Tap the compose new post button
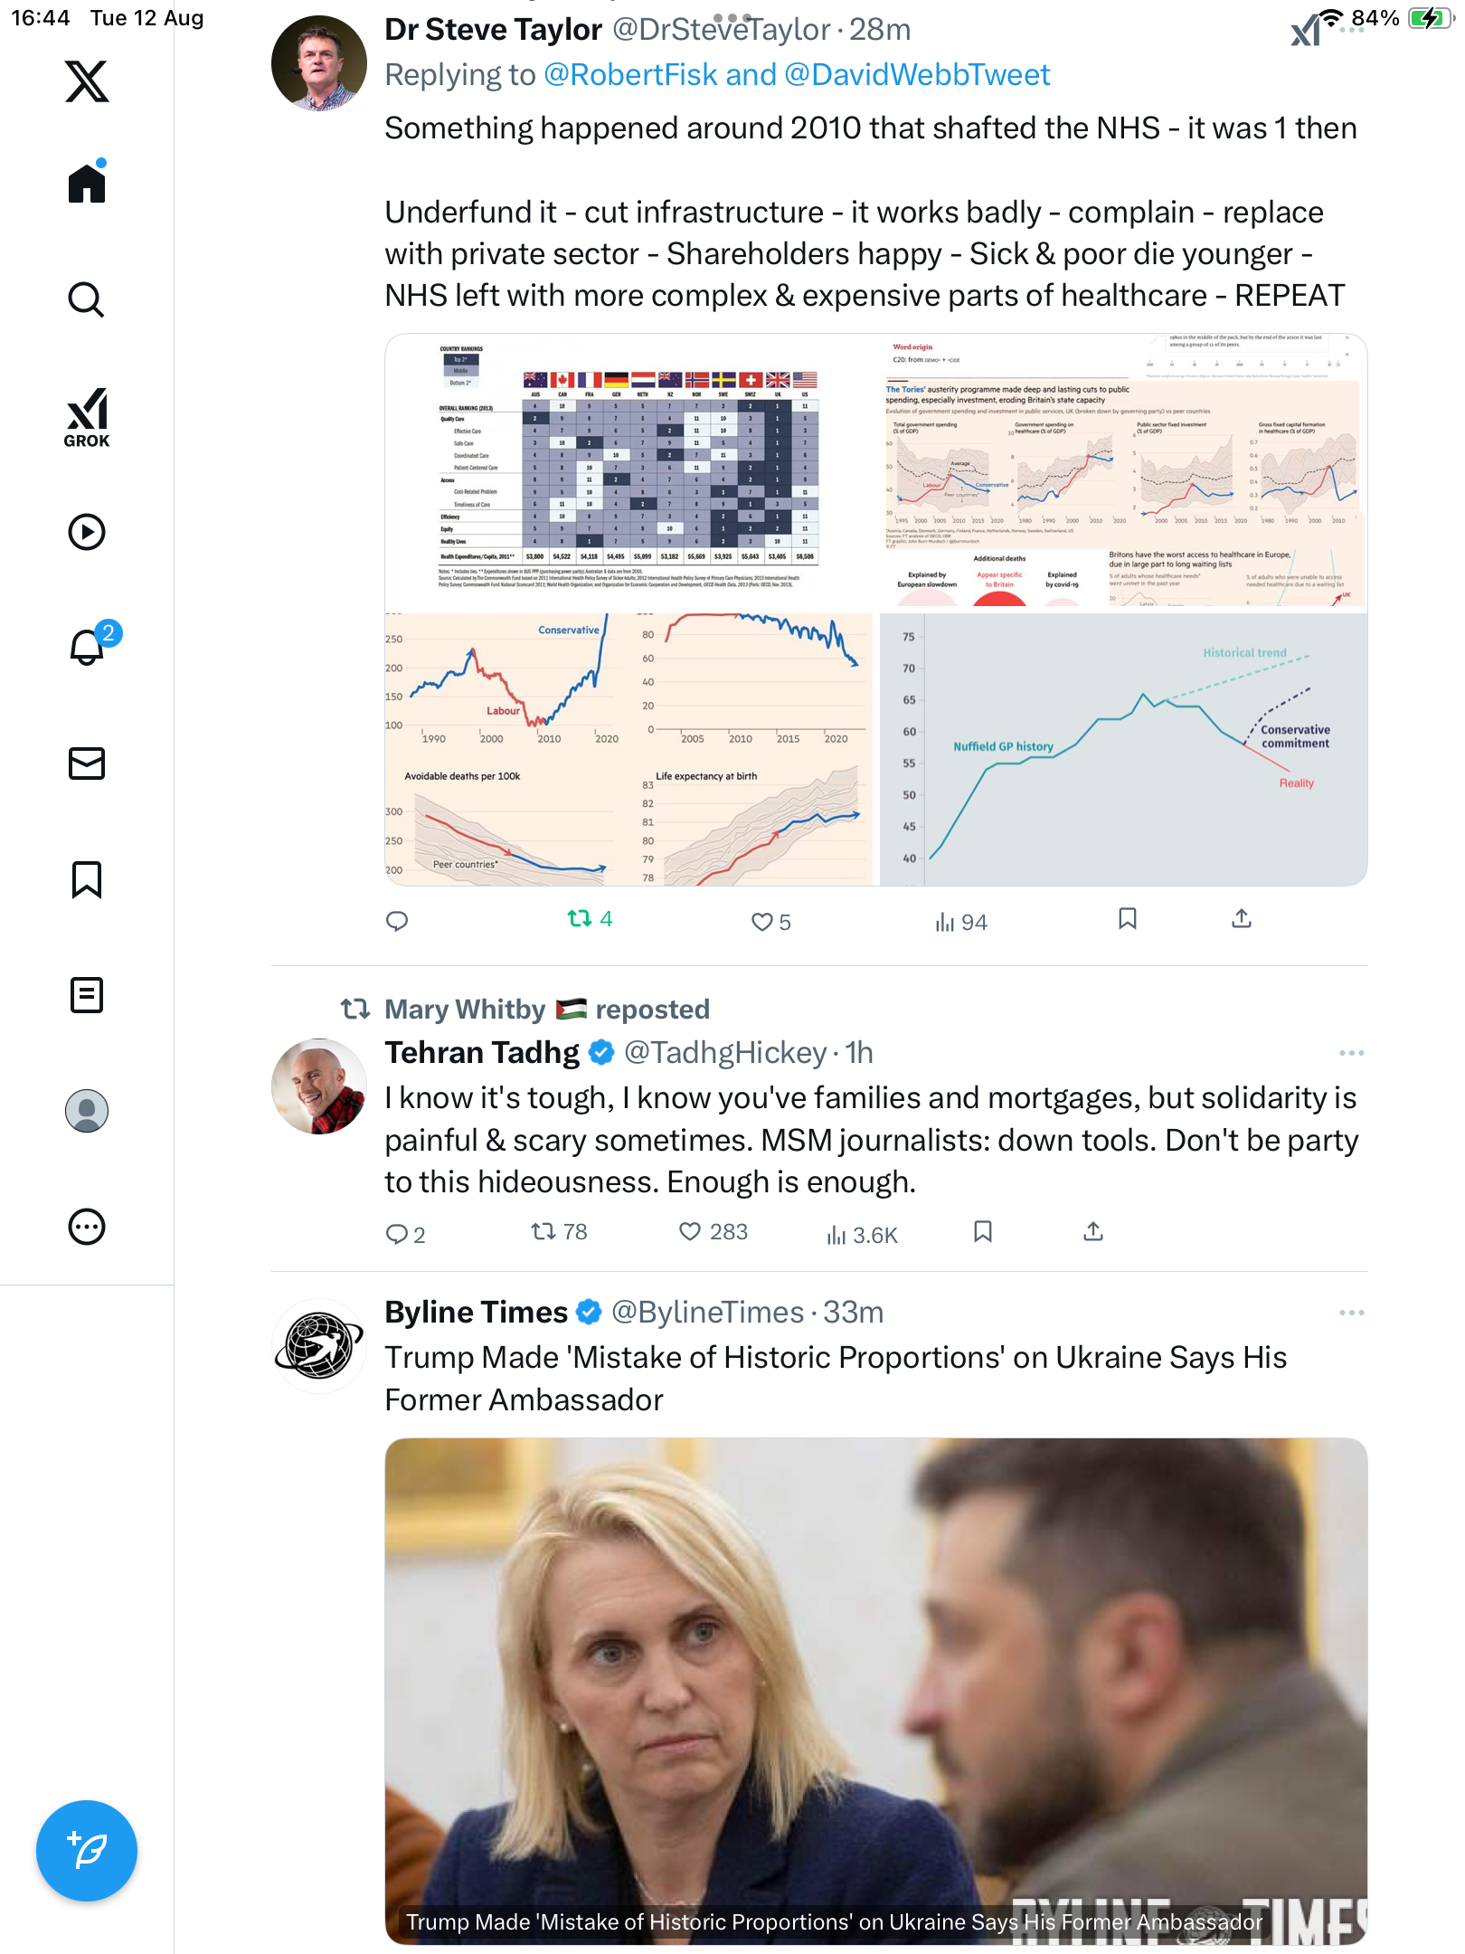The width and height of the screenshot is (1465, 1954). pos(87,1851)
